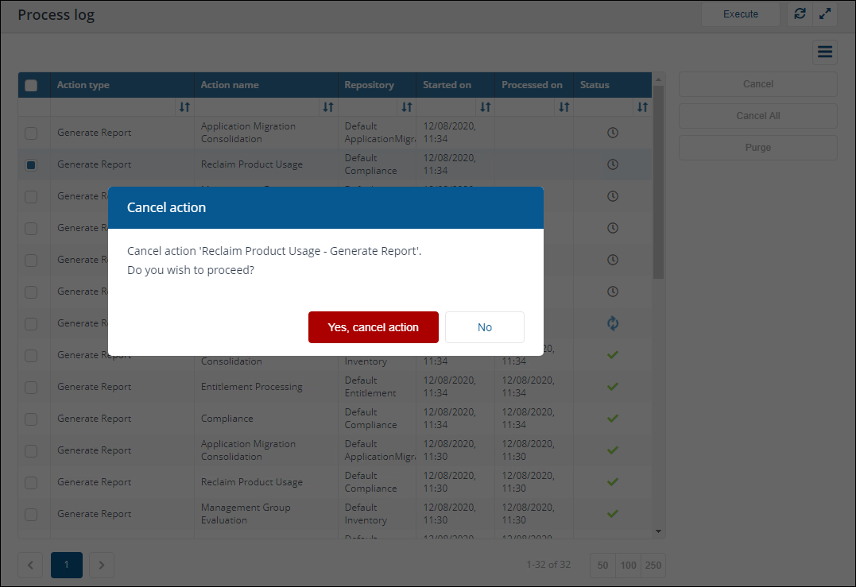Uncheck the Reclaim Product Usage row checkbox
Screen dimensions: 856x587
pos(31,165)
